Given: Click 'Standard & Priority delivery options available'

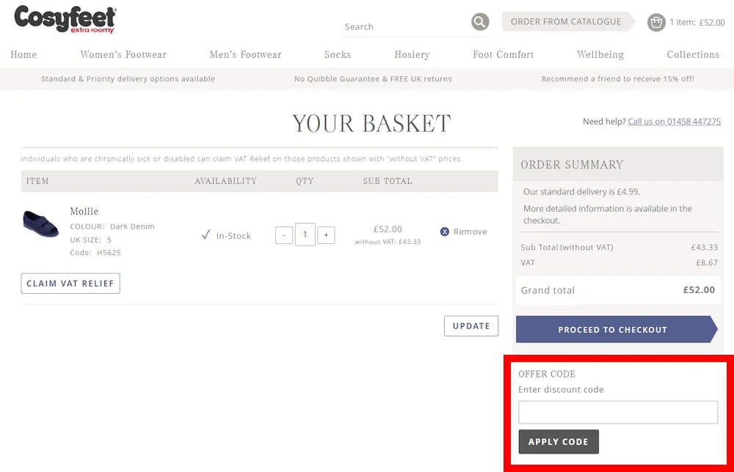Looking at the screenshot, I should 128,79.
